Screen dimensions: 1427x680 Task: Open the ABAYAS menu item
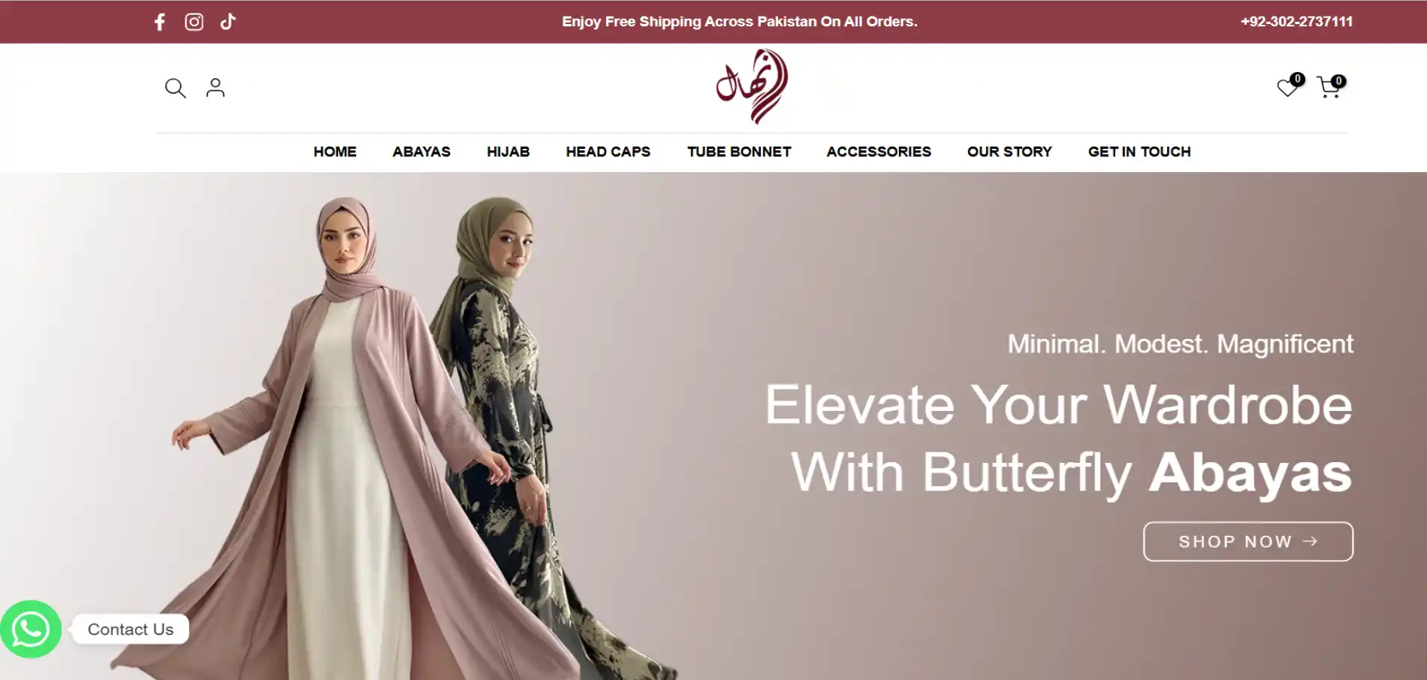pyautogui.click(x=421, y=152)
